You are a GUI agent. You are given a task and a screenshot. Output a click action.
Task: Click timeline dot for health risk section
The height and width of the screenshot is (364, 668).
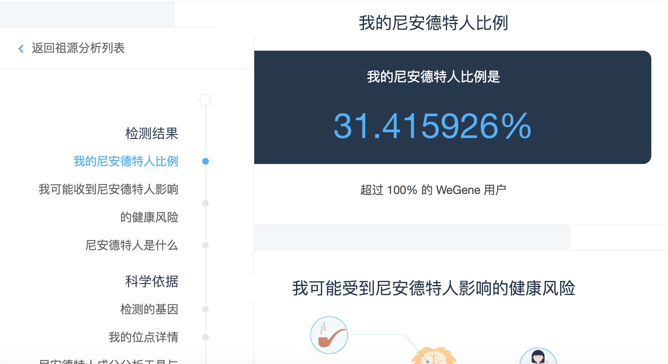pos(206,203)
